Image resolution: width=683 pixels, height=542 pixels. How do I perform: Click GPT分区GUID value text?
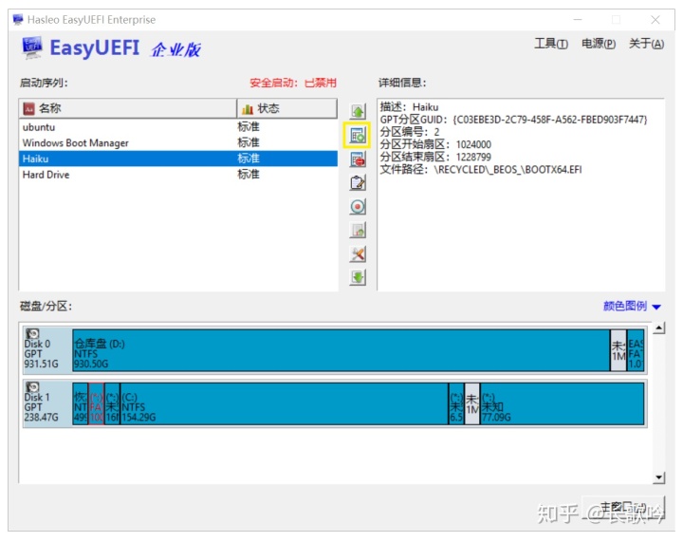click(x=550, y=120)
